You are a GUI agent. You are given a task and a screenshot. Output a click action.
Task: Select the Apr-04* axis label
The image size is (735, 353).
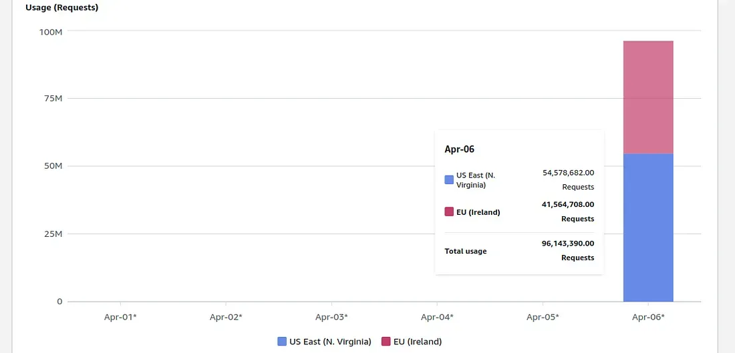click(437, 317)
